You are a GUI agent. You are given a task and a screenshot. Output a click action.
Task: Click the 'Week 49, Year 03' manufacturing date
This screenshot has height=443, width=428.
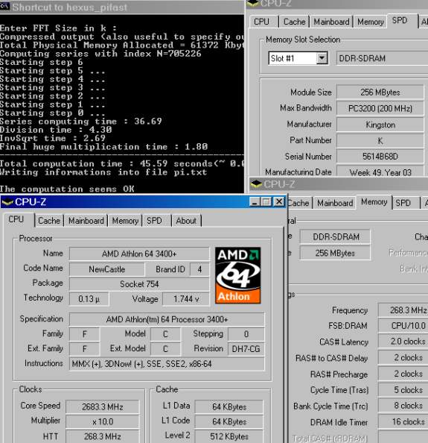pyautogui.click(x=380, y=172)
